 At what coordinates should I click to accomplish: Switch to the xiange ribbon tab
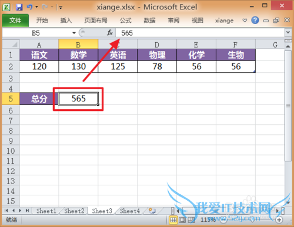[x=224, y=21]
